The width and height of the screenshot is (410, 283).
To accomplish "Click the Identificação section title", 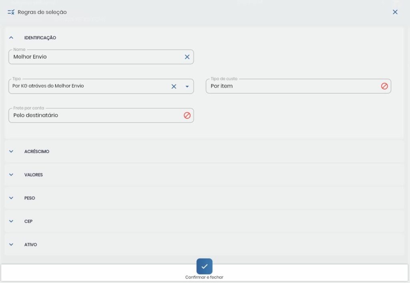I will click(x=40, y=38).
